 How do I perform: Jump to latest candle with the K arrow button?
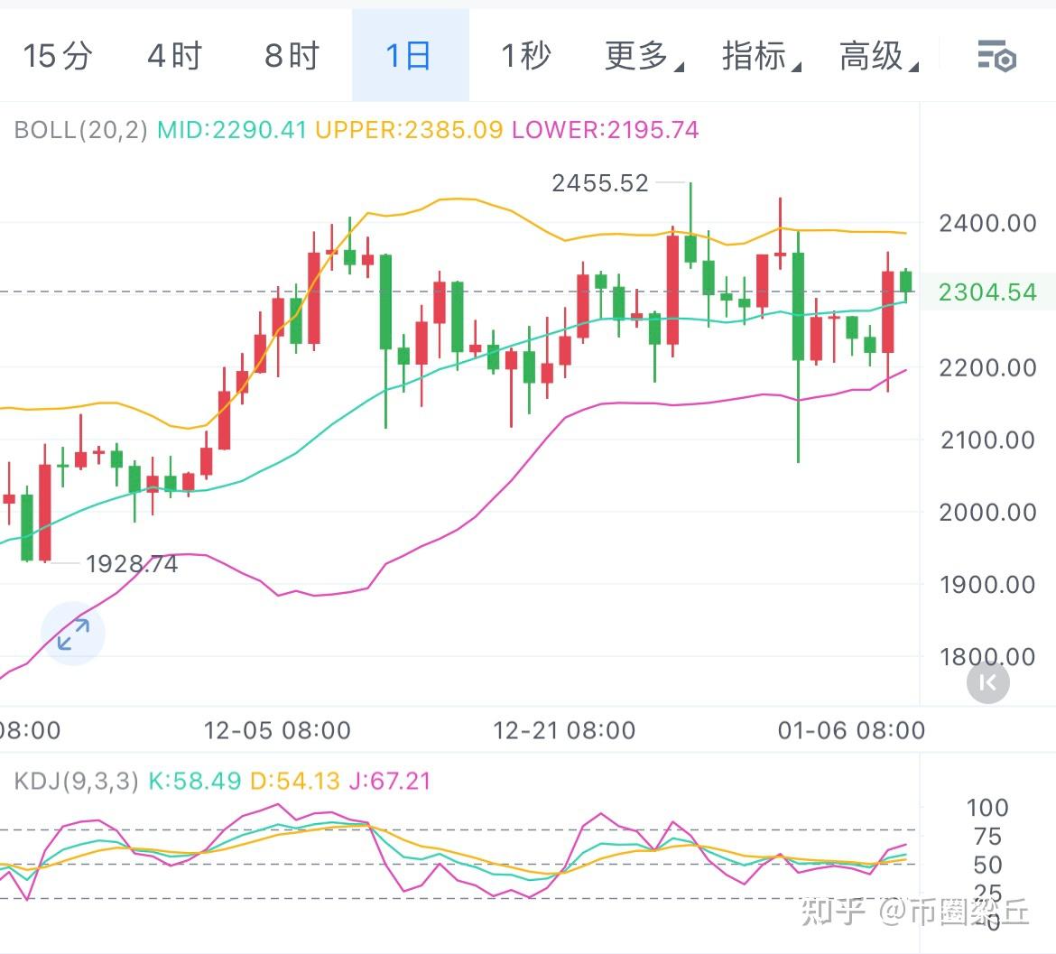tap(988, 682)
